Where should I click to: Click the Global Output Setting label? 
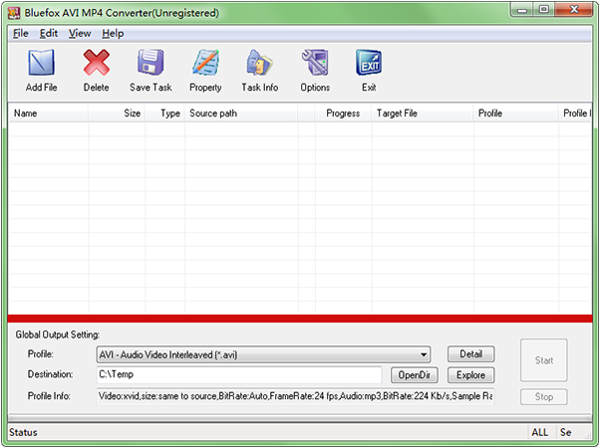point(57,335)
